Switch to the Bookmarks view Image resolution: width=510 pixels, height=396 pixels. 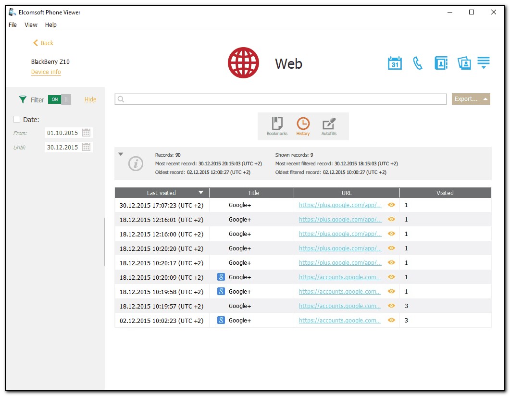coord(277,126)
